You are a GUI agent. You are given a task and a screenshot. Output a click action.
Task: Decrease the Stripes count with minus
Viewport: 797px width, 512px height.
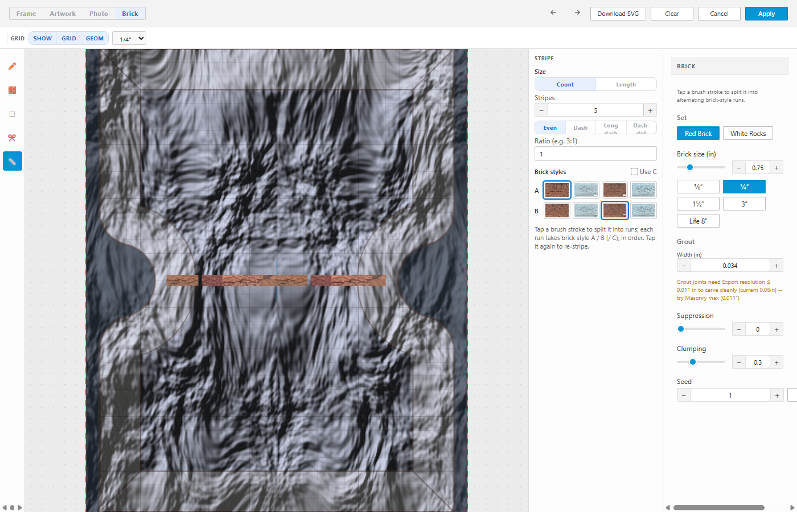541,110
